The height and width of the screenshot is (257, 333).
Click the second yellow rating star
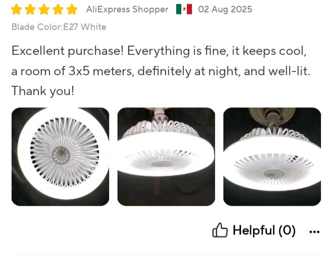click(x=31, y=10)
